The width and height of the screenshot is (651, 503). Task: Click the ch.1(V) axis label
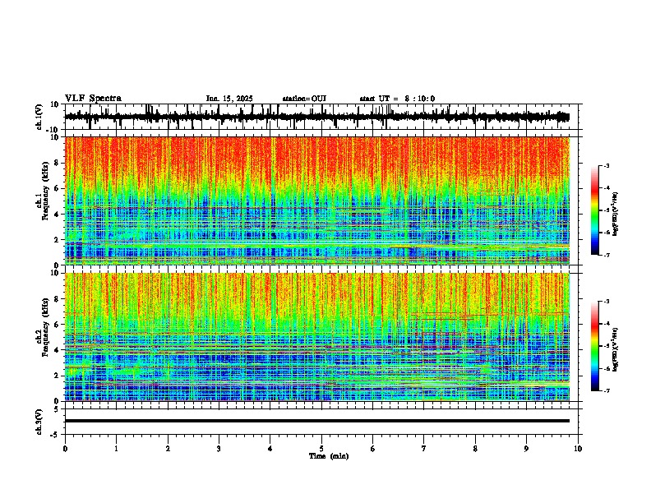point(39,117)
